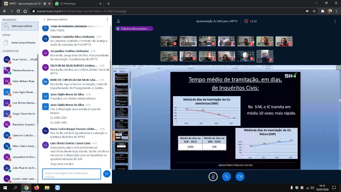The image size is (341, 192).
Task: Open File Explorer from the taskbar
Action: coord(47,188)
